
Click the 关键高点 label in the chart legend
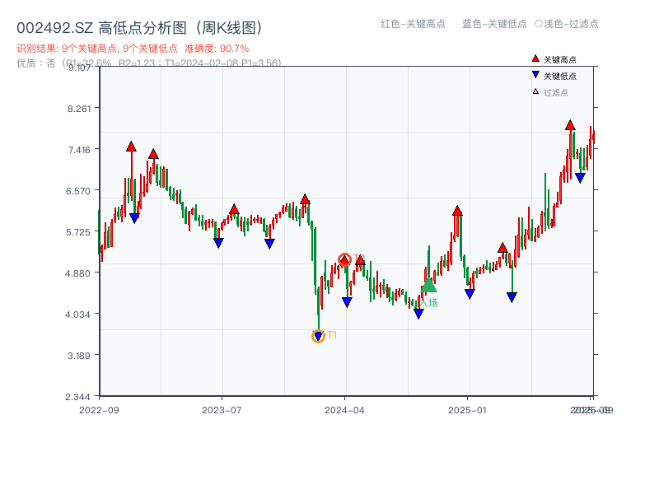pos(560,59)
